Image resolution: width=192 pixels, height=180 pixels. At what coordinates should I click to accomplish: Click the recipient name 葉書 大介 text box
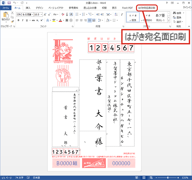tap(93, 95)
